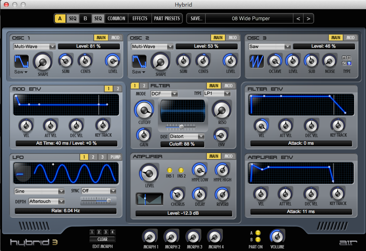Image resolution: width=366 pixels, height=251 pixels.
Task: Switch to LFO 2 tab
Action: [x=93, y=157]
